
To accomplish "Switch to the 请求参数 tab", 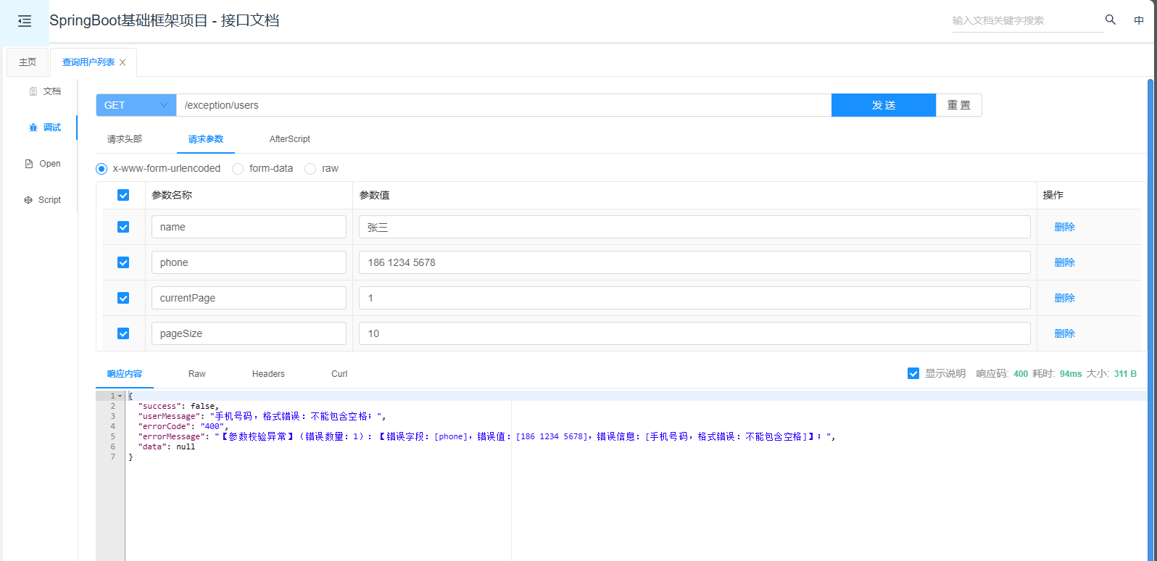I will coord(206,139).
